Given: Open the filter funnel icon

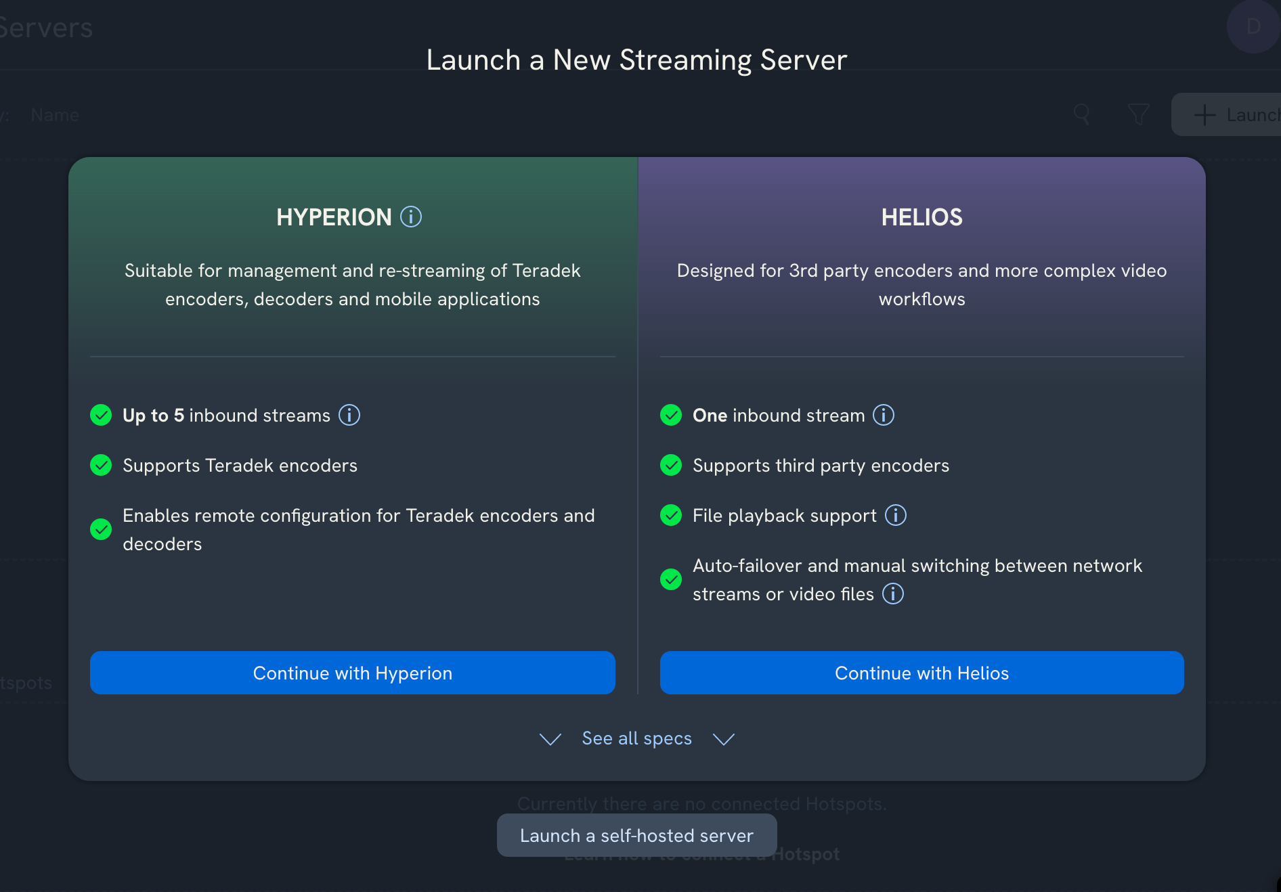Looking at the screenshot, I should 1138,114.
